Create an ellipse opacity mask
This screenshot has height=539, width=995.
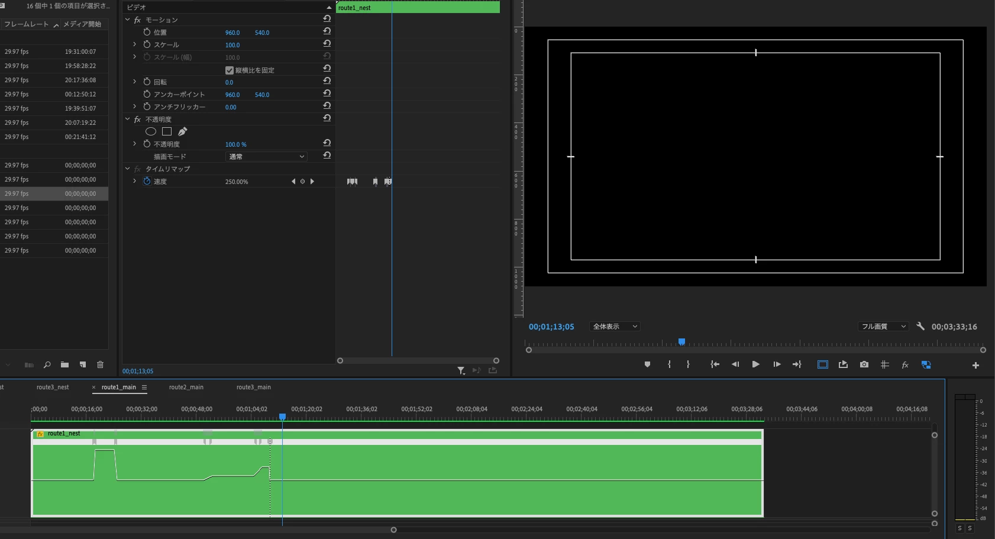pos(151,131)
